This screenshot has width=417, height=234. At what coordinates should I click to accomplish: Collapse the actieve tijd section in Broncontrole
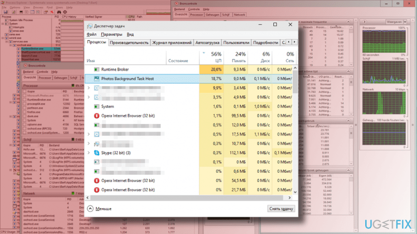coord(348,71)
